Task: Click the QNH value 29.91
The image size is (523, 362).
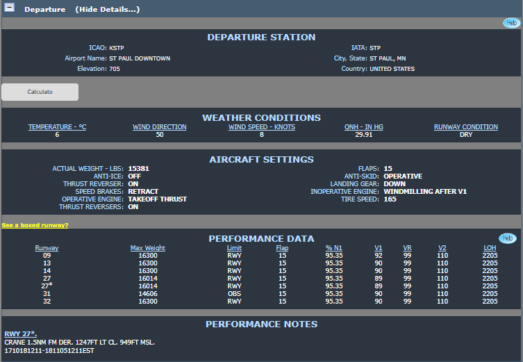Action: tap(363, 135)
